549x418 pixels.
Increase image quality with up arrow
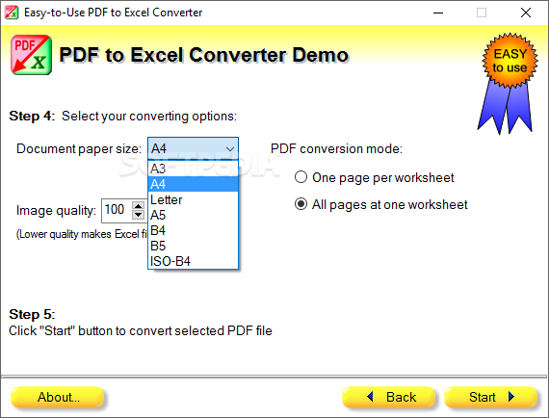tap(139, 206)
